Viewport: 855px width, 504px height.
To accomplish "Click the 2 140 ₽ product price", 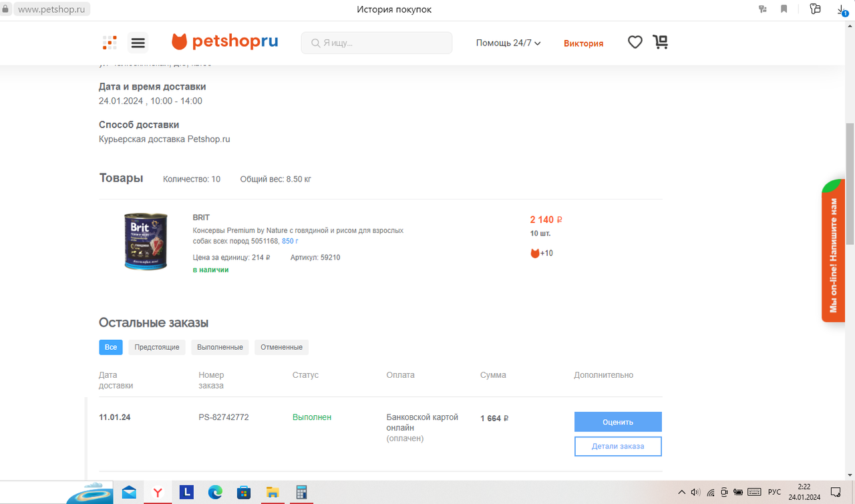I will click(546, 220).
